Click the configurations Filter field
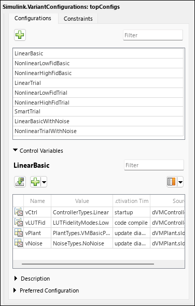This screenshot has height=306, width=195. click(x=153, y=35)
